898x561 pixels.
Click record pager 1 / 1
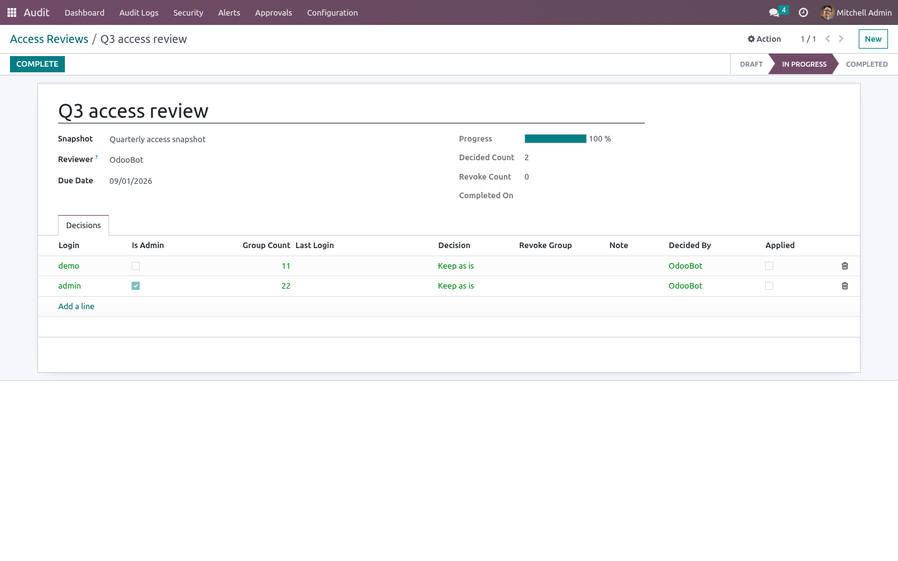click(808, 39)
